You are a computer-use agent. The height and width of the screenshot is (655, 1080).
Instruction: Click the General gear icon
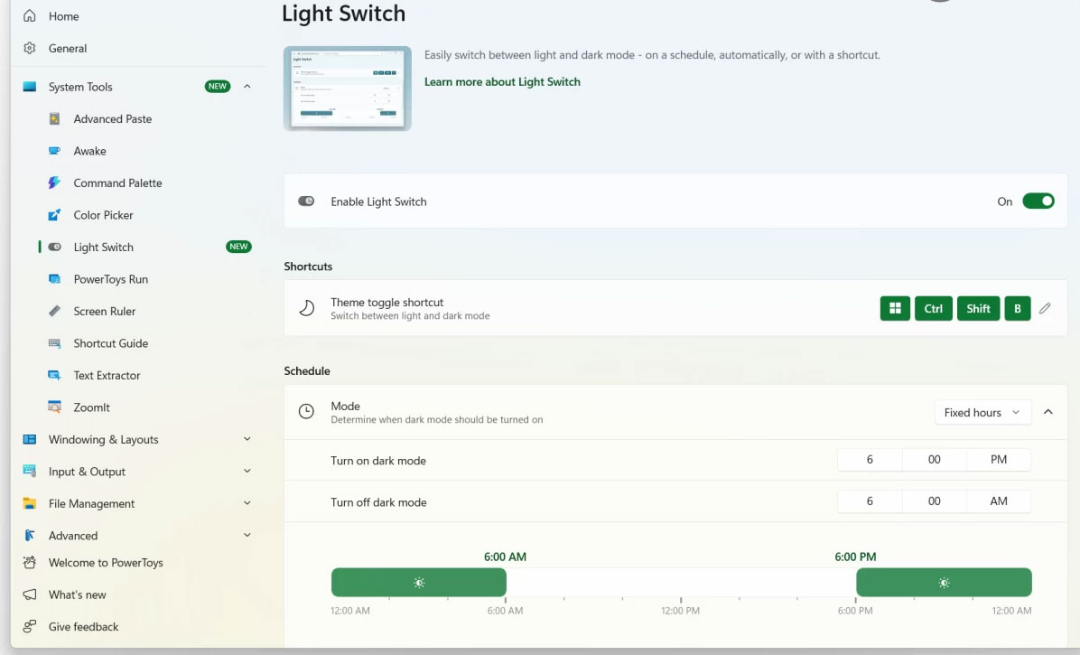[30, 48]
